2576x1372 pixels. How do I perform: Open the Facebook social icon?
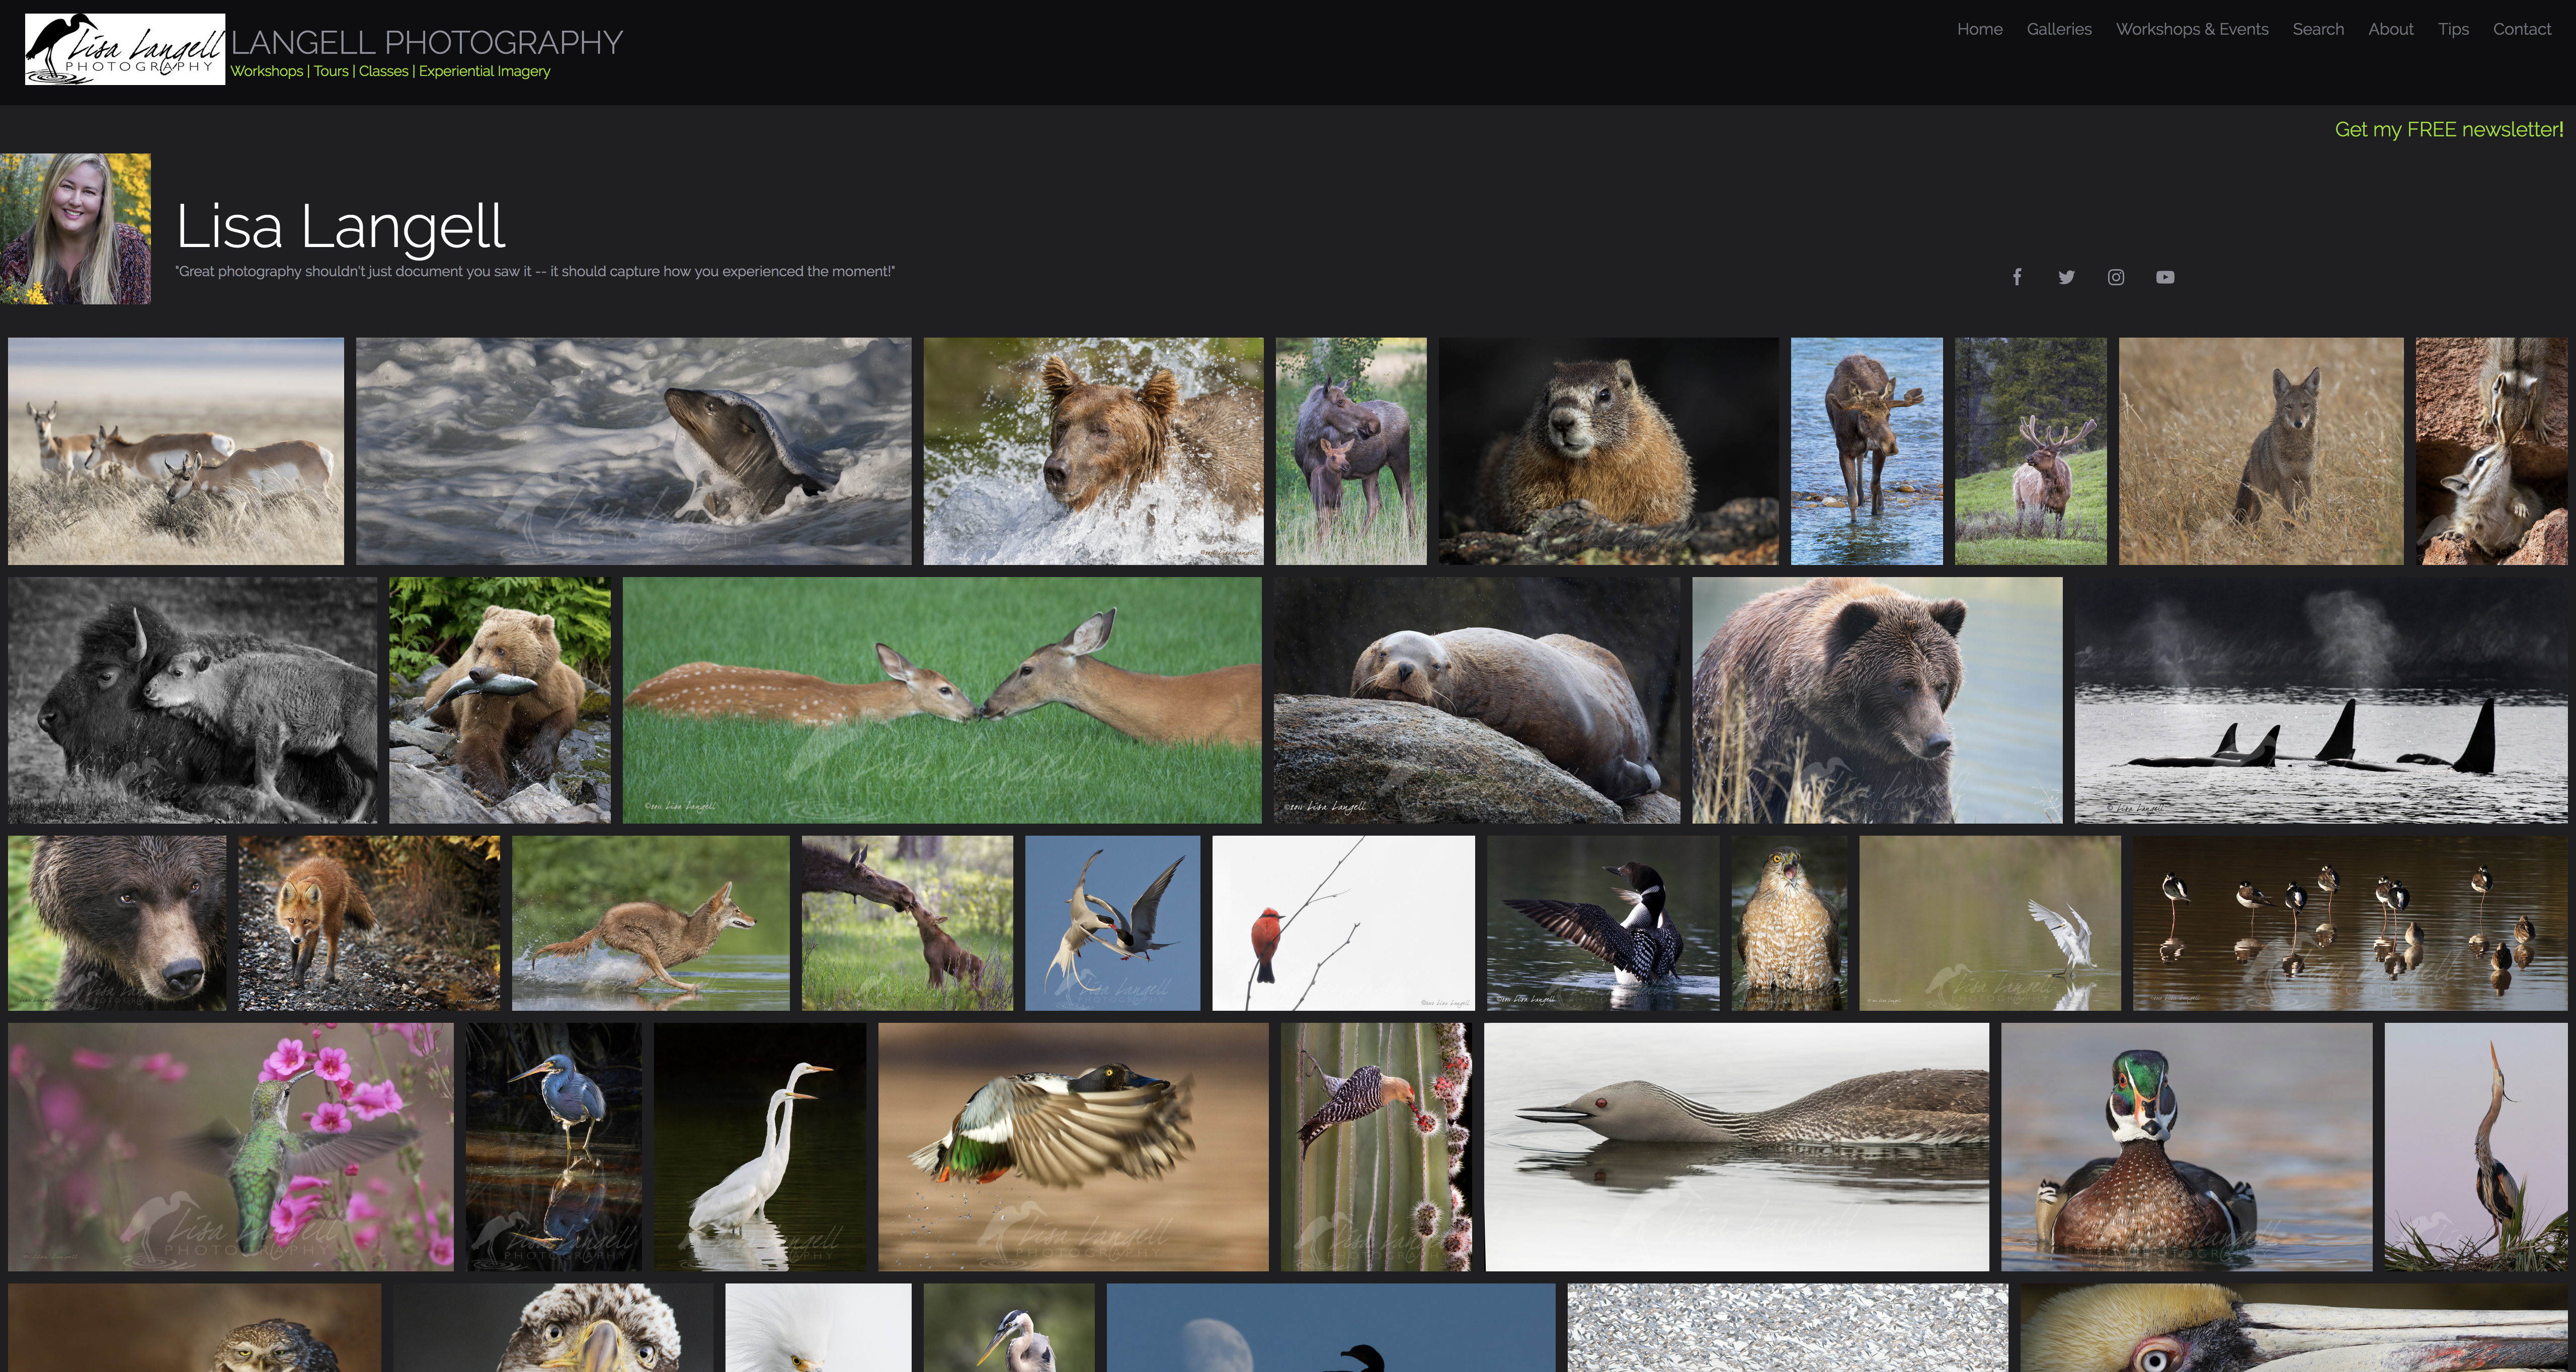2017,277
